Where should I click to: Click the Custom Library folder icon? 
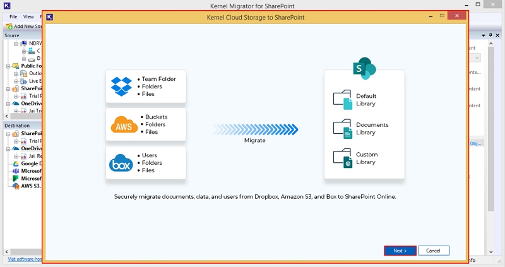point(343,158)
